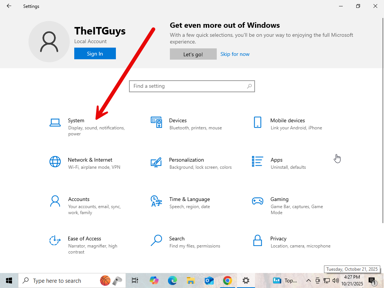Open Time & Language icon
384x288 pixels.
tap(156, 201)
